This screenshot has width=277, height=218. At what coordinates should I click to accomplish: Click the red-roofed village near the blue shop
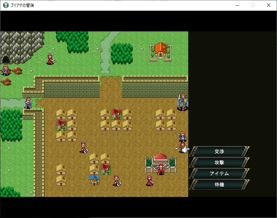105,169
